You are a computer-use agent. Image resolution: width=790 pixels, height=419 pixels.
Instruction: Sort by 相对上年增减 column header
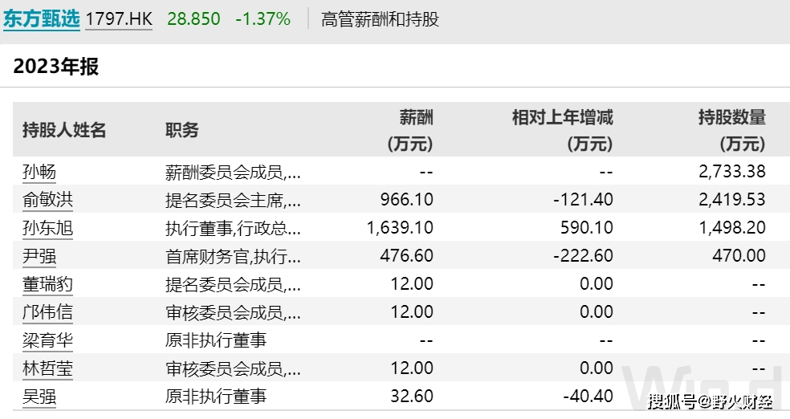point(562,119)
